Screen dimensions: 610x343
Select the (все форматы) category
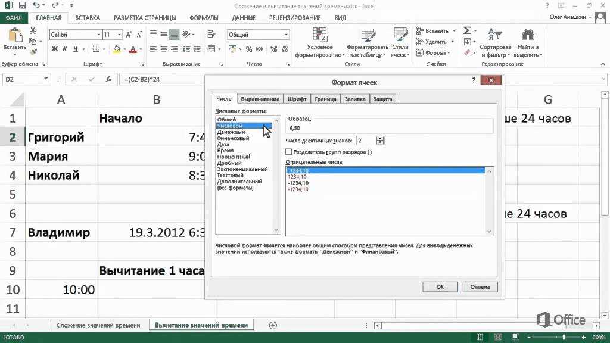[235, 188]
